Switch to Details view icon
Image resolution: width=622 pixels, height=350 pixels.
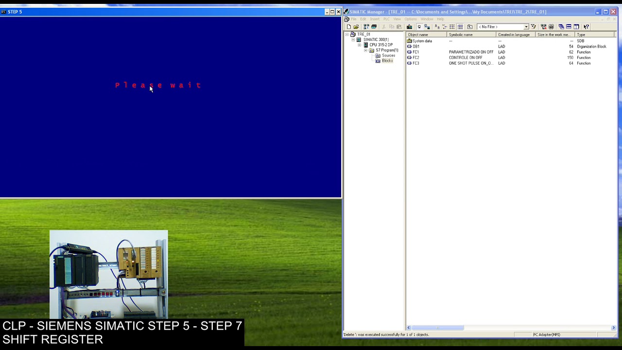tap(460, 27)
